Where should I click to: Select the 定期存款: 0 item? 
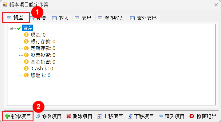tap(43, 48)
